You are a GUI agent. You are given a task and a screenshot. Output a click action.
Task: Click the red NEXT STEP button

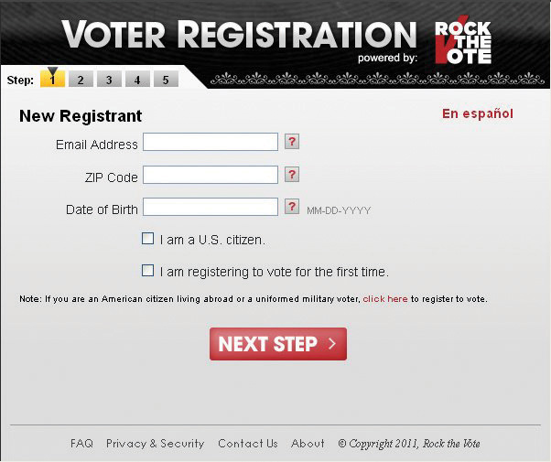278,344
